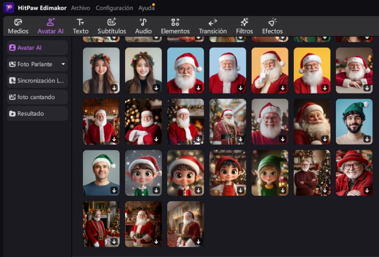The image size is (379, 257).
Task: Download man in long red coat by fireplace
Action: pos(114,241)
